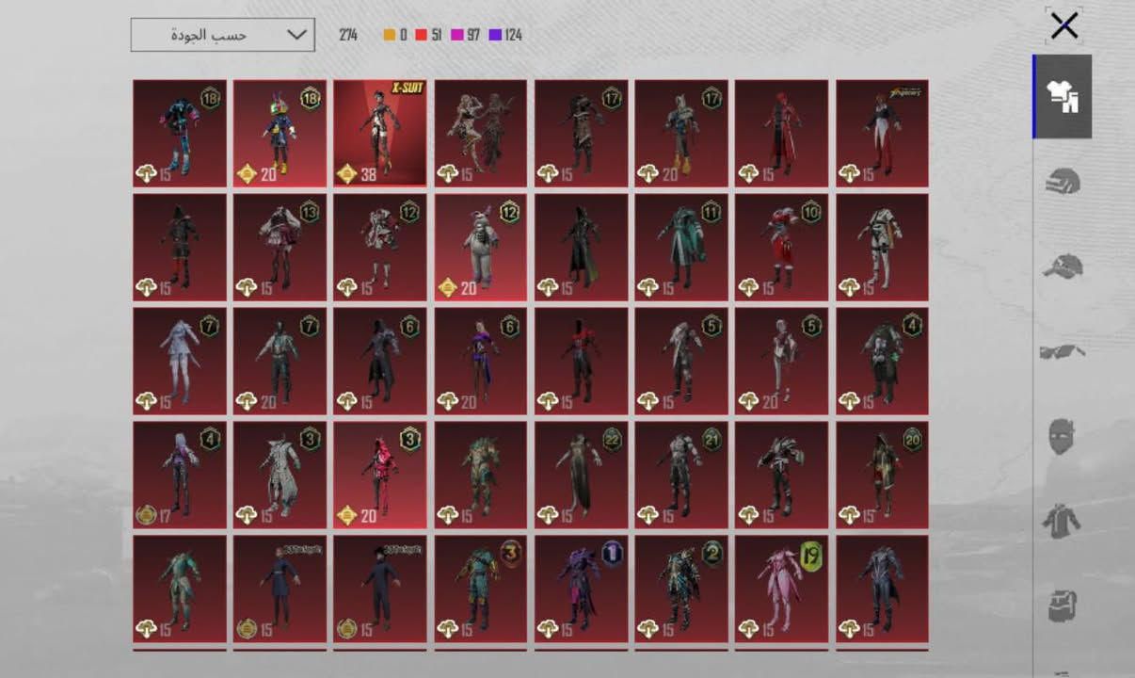Select the outfit with badge 13
Viewport: 1135px width, 678px height.
pyautogui.click(x=280, y=247)
